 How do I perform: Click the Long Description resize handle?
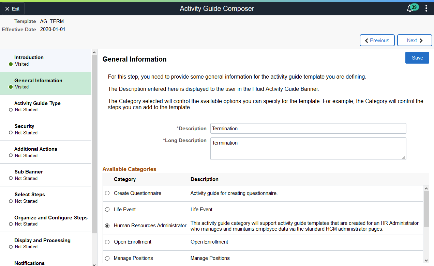404,157
